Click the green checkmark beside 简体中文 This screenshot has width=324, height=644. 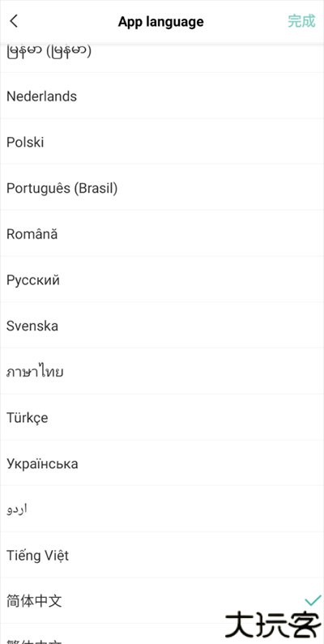tap(313, 601)
